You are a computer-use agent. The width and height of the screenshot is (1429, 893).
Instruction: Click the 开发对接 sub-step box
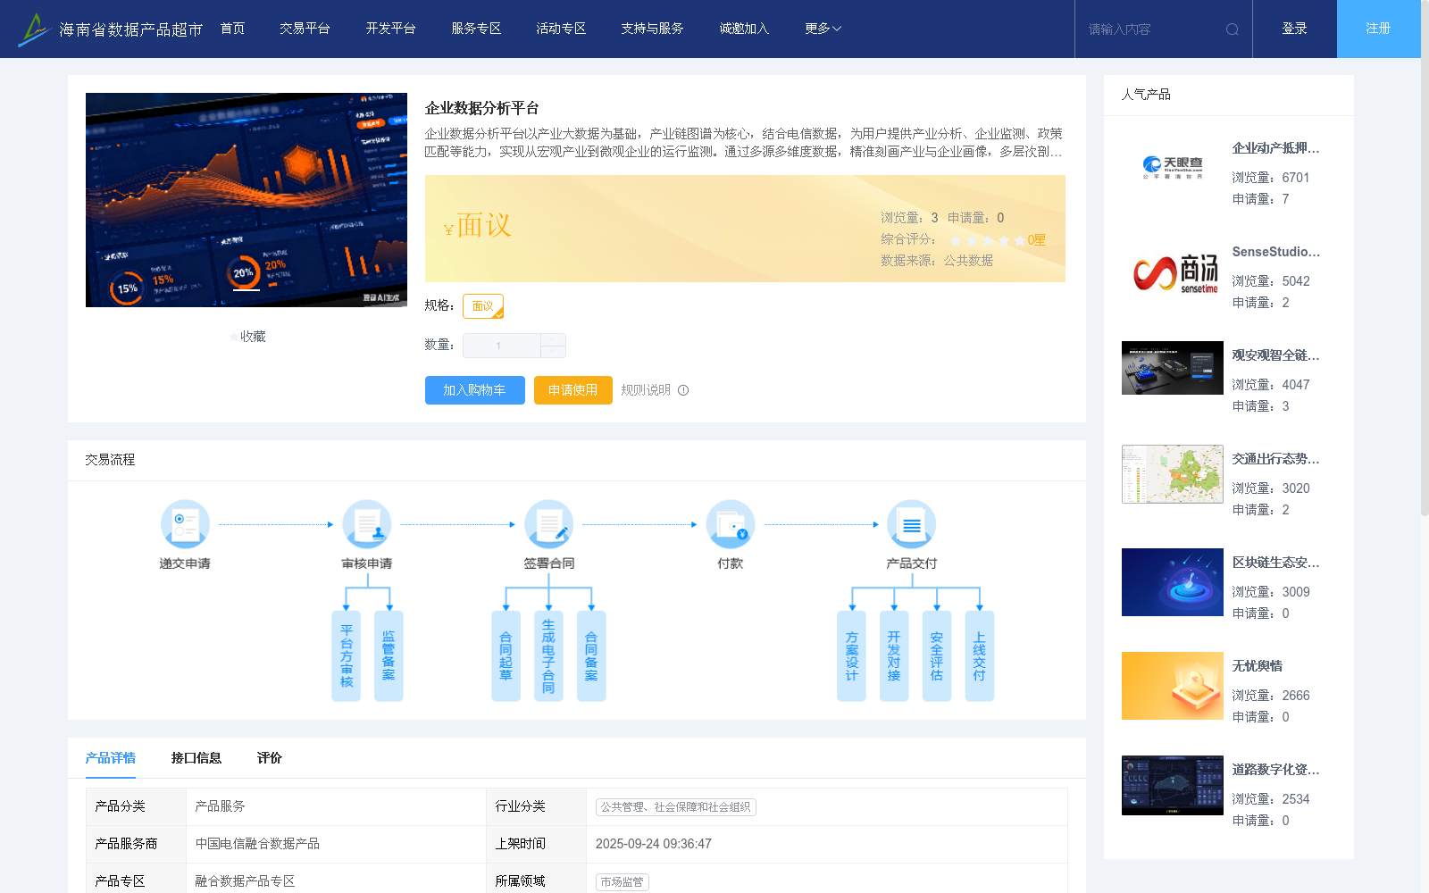click(894, 656)
